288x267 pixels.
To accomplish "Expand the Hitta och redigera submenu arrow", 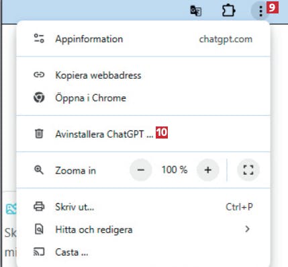I will (247, 229).
